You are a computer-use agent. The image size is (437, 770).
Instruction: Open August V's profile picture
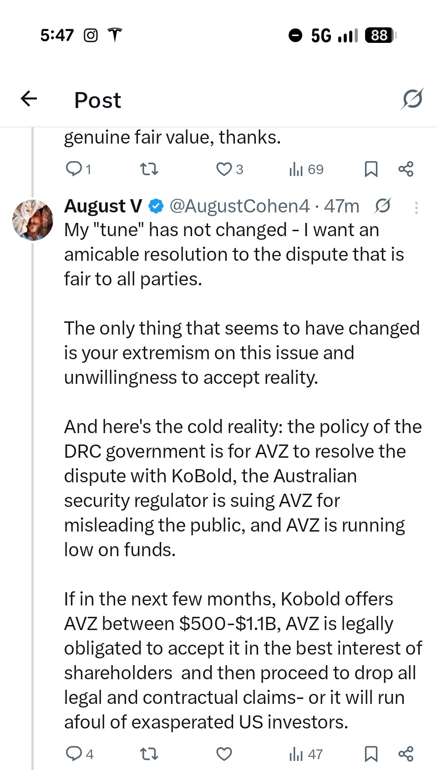(x=33, y=220)
